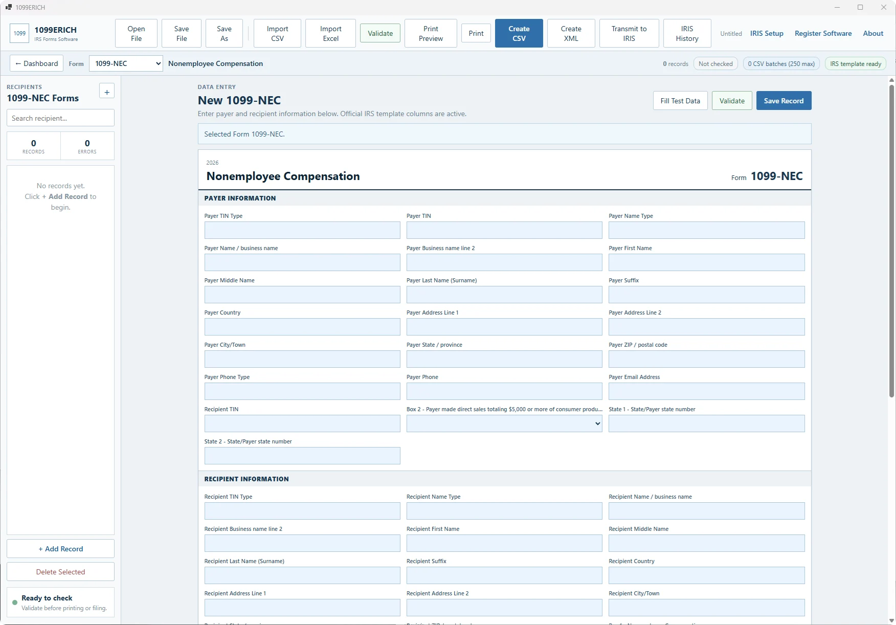Screen dimensions: 896x625
Task: Open Print Preview from the toolbar
Action: pos(431,33)
